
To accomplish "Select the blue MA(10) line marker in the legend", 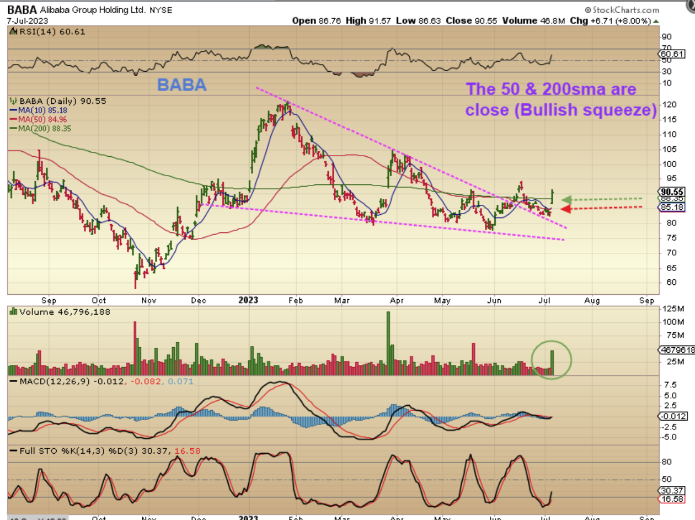I will pyautogui.click(x=13, y=110).
